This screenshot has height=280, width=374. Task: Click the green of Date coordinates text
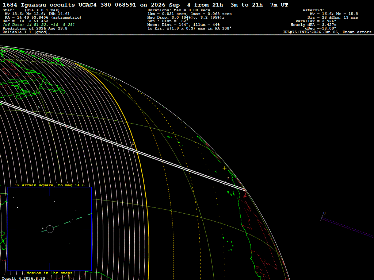pos(39,25)
